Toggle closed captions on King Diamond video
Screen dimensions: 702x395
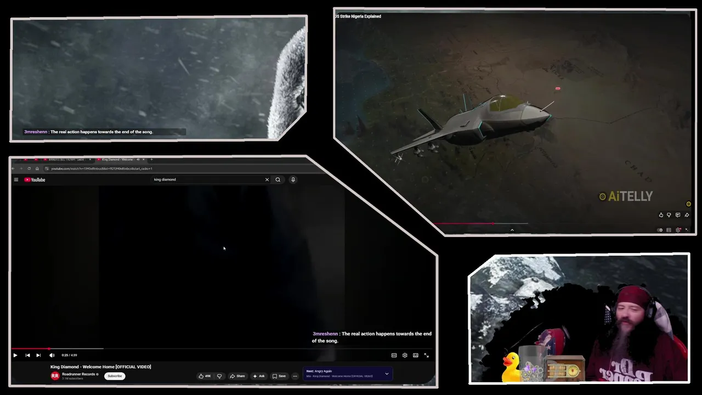[394, 356]
